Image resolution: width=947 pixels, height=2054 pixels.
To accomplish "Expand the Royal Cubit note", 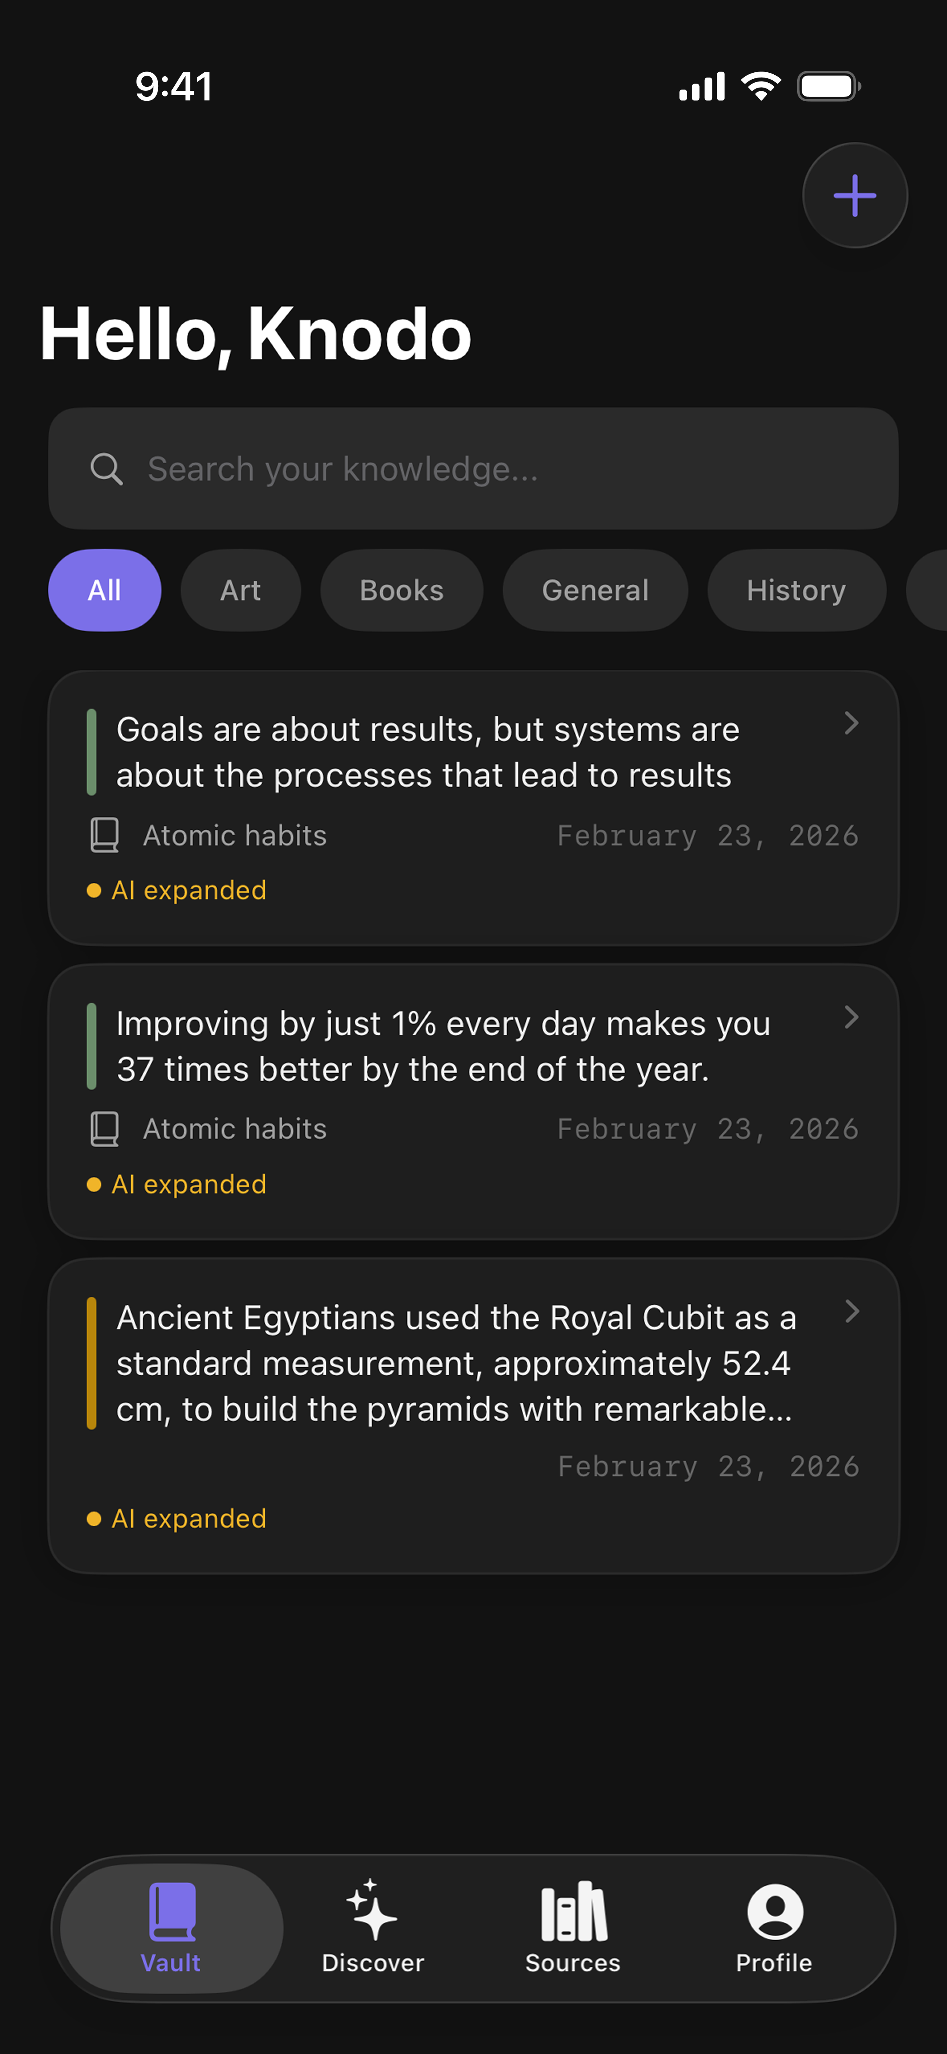I will pos(852,1311).
